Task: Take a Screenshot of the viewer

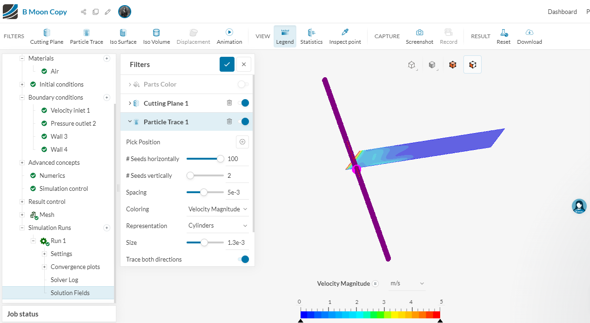Action: [419, 36]
